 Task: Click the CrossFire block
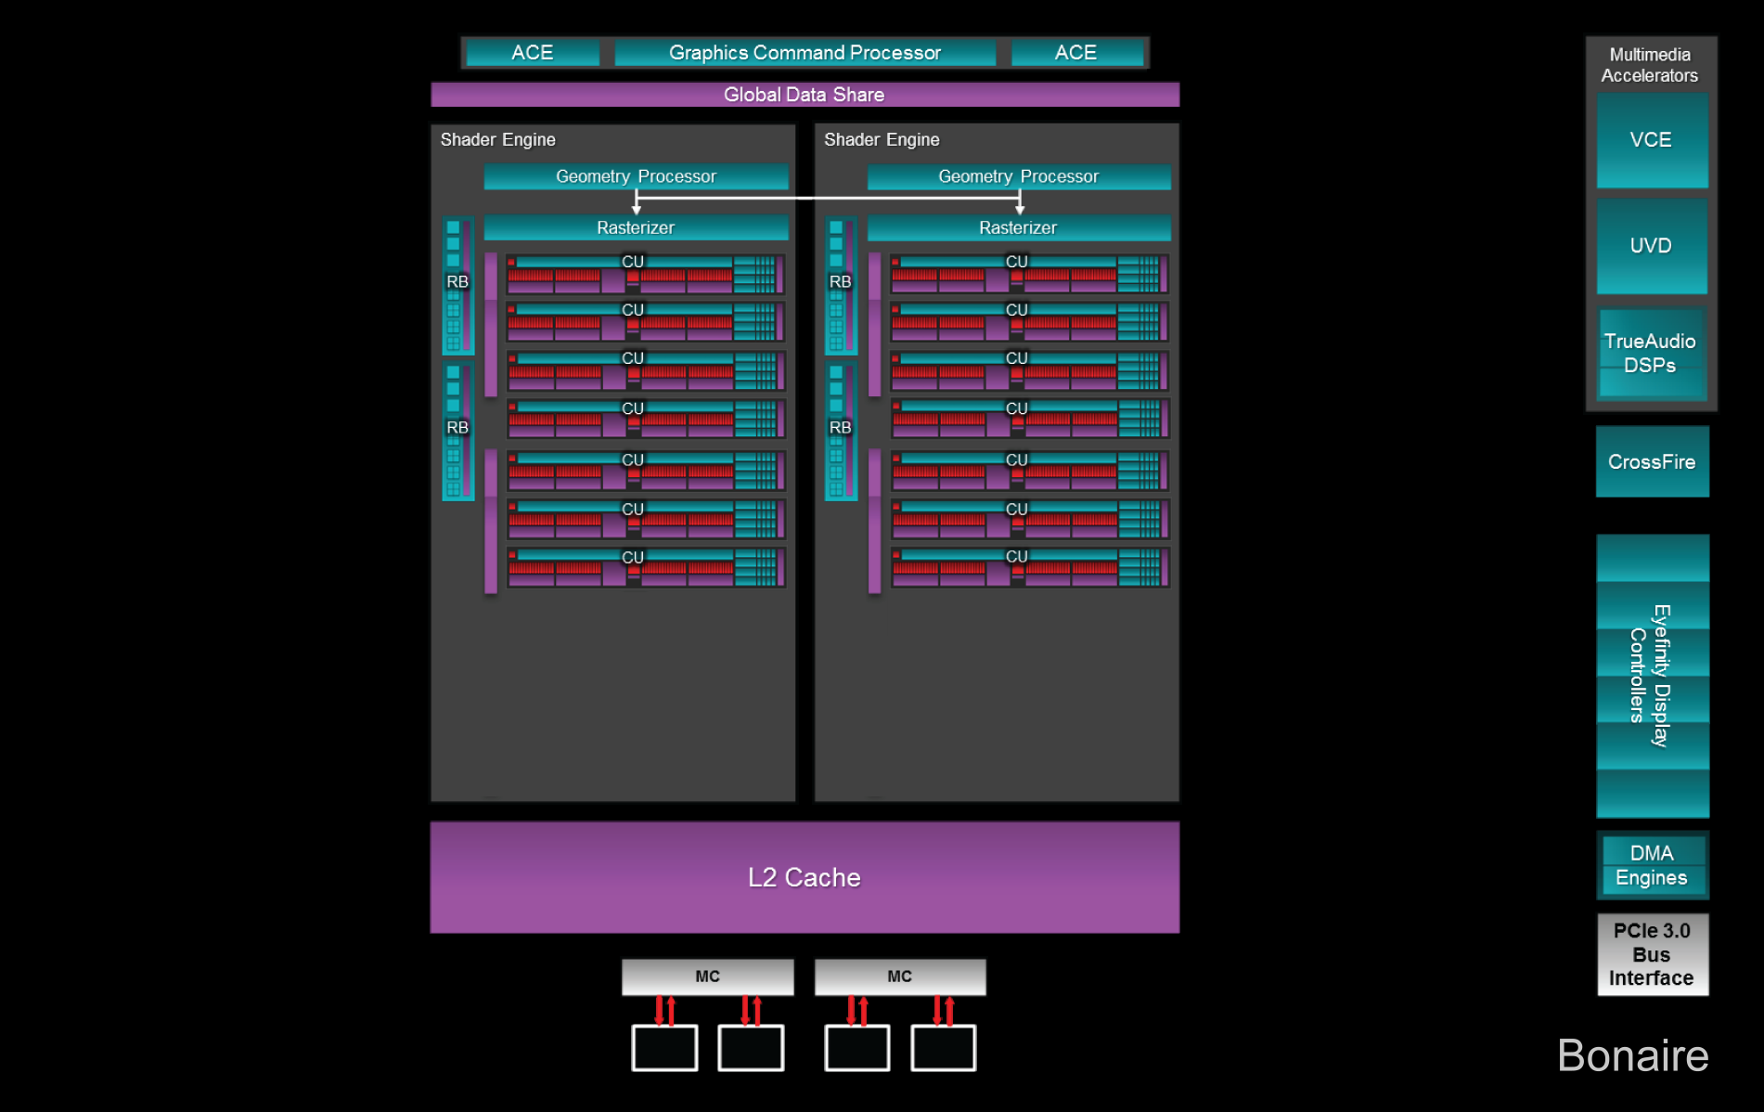[1652, 461]
